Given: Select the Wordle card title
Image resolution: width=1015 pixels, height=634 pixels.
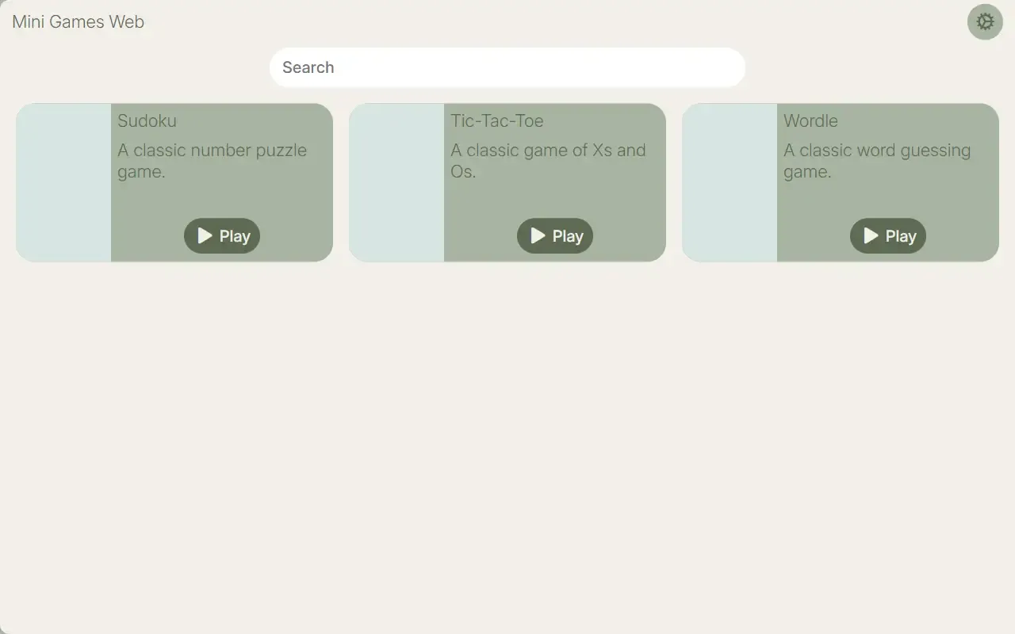Looking at the screenshot, I should [810, 120].
